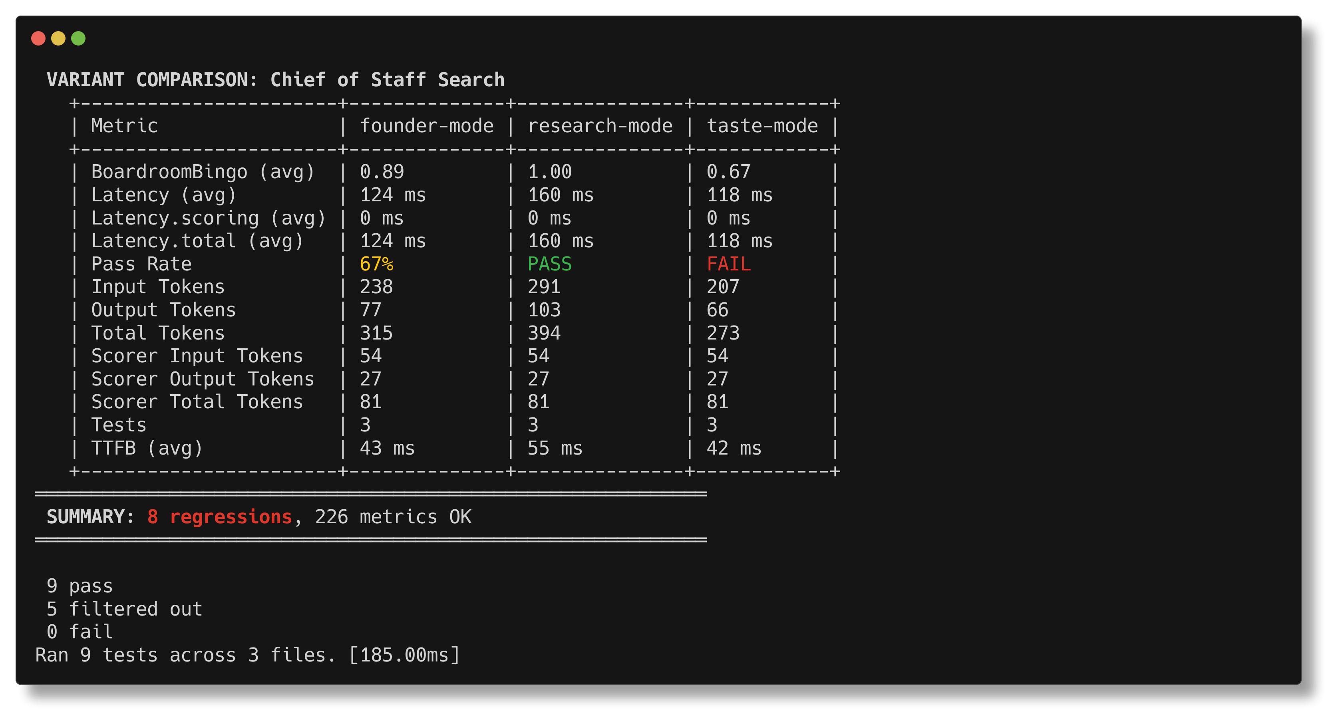Click the '5 filtered out' line
The height and width of the screenshot is (713, 1330).
click(124, 609)
